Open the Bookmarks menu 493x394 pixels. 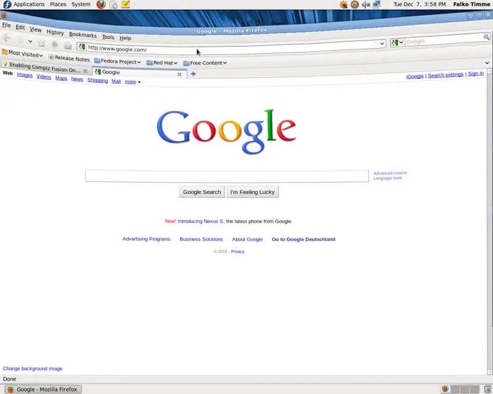(x=83, y=34)
